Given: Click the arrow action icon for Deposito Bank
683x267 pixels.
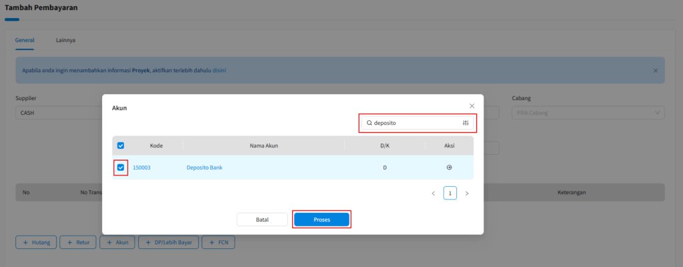Looking at the screenshot, I should coord(449,168).
